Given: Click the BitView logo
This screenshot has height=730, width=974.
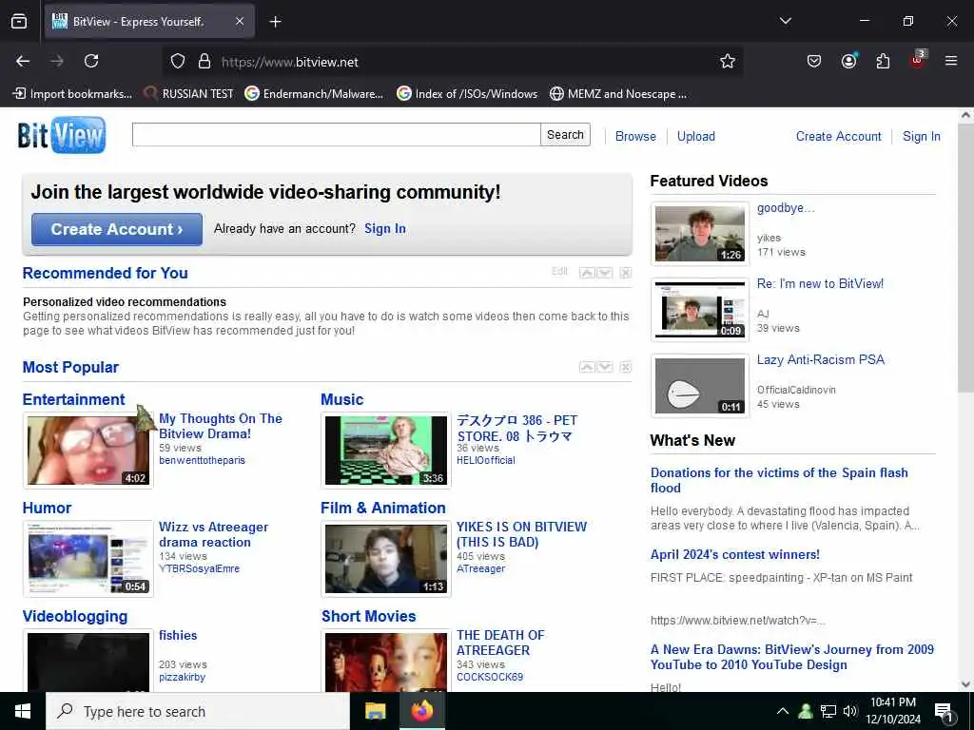Looking at the screenshot, I should click(62, 135).
